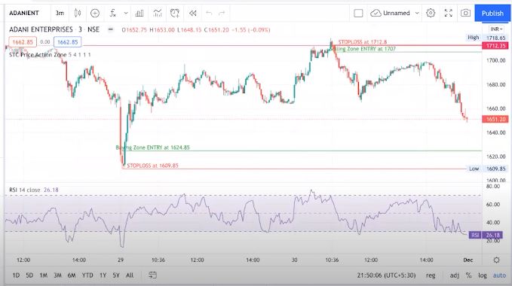Click the red 1662.85 sell price box
Screen dimensions: 512x286
(x=23, y=42)
